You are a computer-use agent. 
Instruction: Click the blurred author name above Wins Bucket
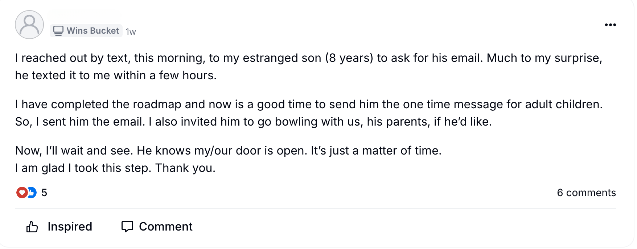(x=84, y=16)
